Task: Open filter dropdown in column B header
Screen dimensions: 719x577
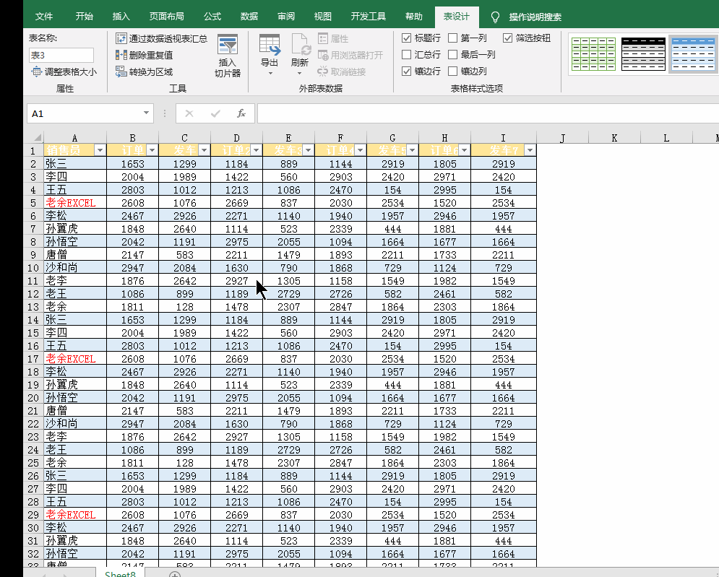Action: click(x=152, y=150)
